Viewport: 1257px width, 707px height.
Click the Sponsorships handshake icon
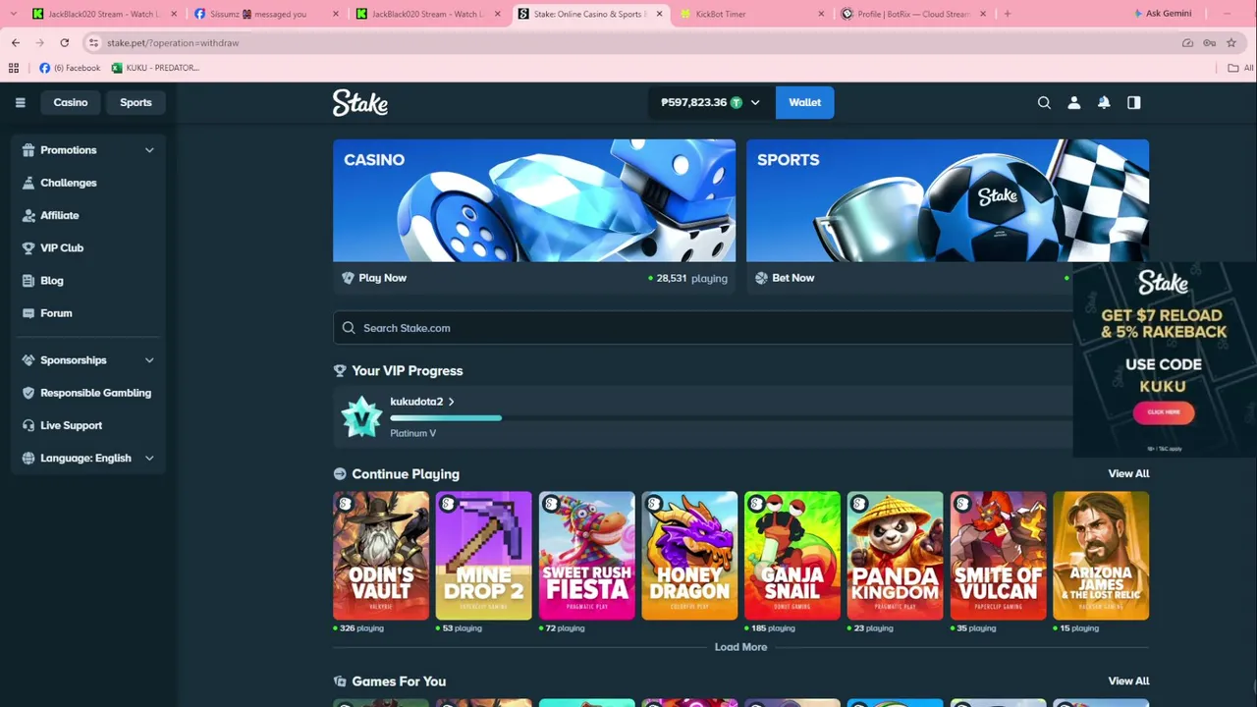pyautogui.click(x=28, y=360)
